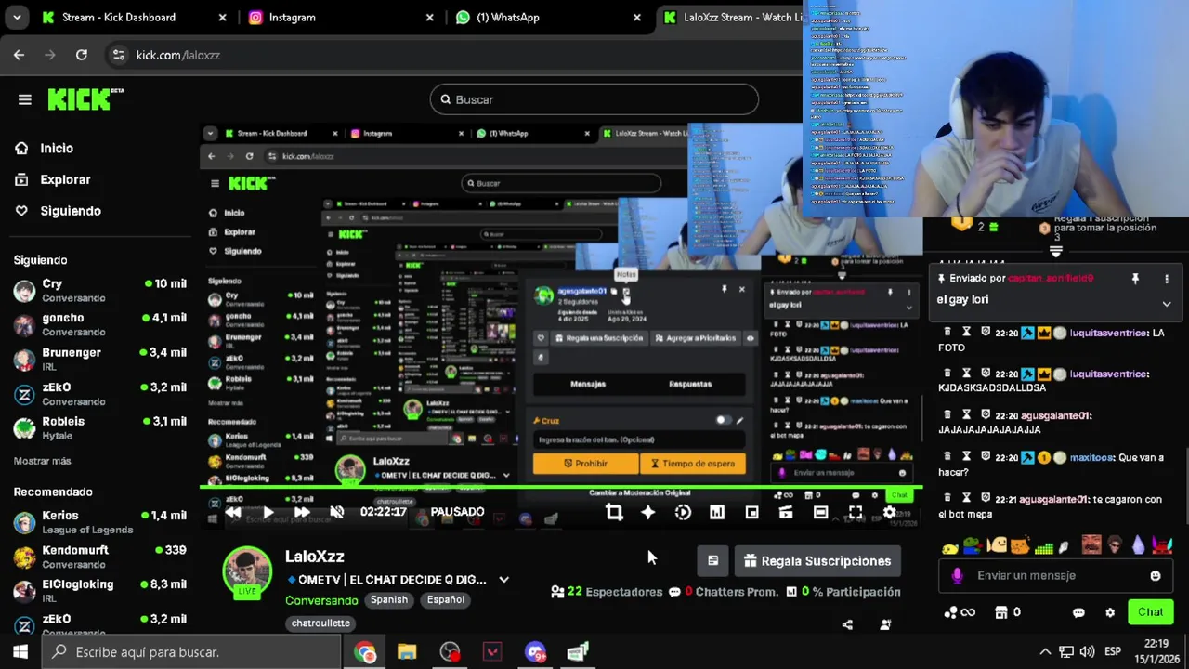Open the three-dot menu of the pinned message
The image size is (1189, 669).
click(1167, 279)
